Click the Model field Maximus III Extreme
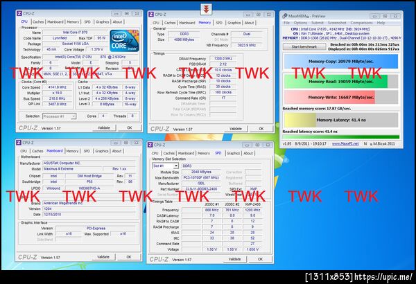The height and width of the screenshot is (284, 416). (72, 169)
